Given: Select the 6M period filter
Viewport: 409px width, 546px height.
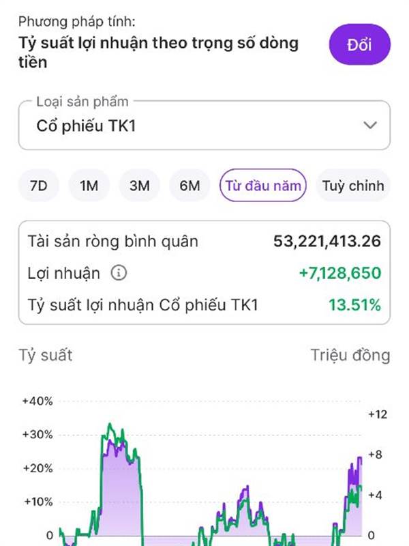Looking at the screenshot, I should (190, 185).
